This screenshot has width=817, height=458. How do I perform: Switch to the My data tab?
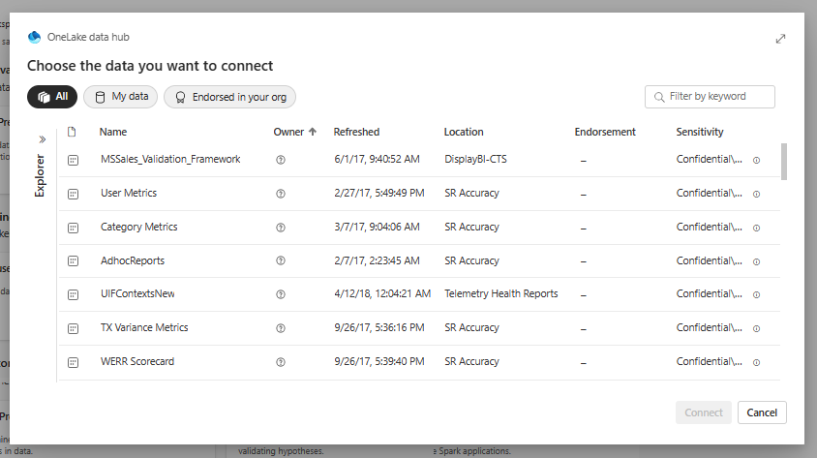click(120, 97)
